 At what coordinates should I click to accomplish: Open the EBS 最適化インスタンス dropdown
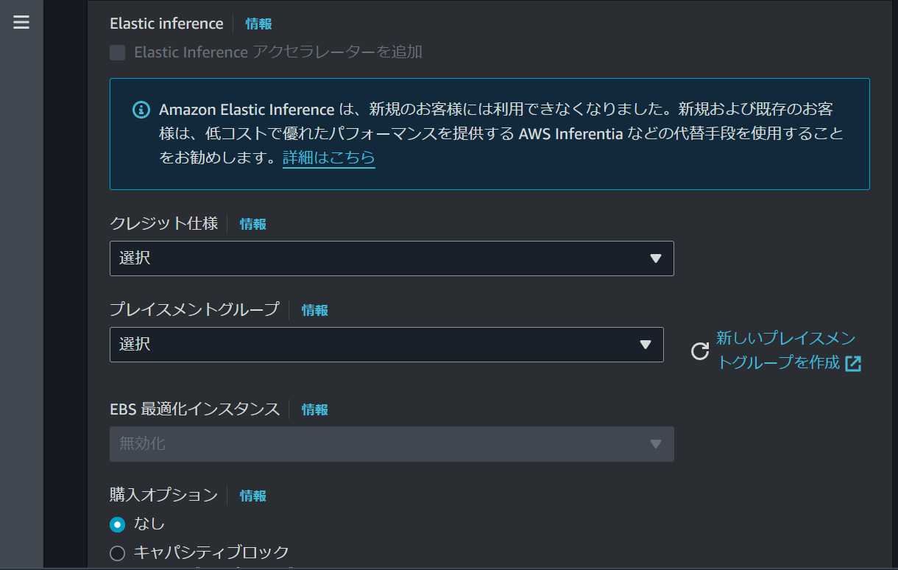(x=392, y=444)
